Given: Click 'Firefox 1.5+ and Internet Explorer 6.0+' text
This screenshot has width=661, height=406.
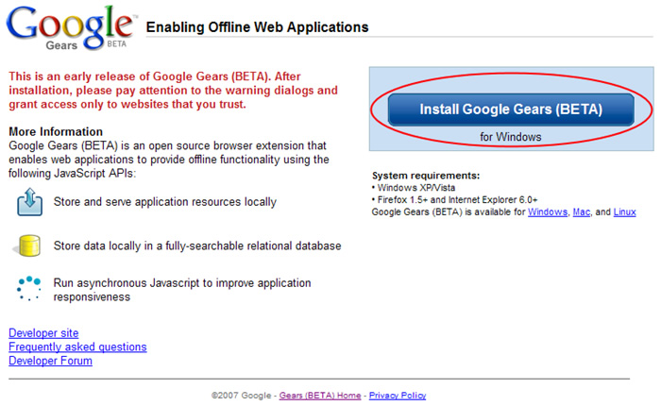Looking at the screenshot, I should pyautogui.click(x=457, y=200).
